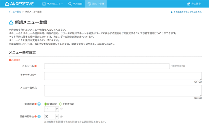209x125 pixels.
Task: Click the 新規メニュー登録 page heading
Action: tap(31, 22)
